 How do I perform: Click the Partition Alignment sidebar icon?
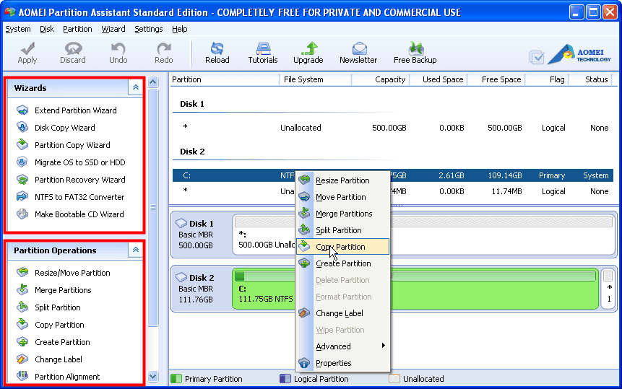pyautogui.click(x=22, y=375)
